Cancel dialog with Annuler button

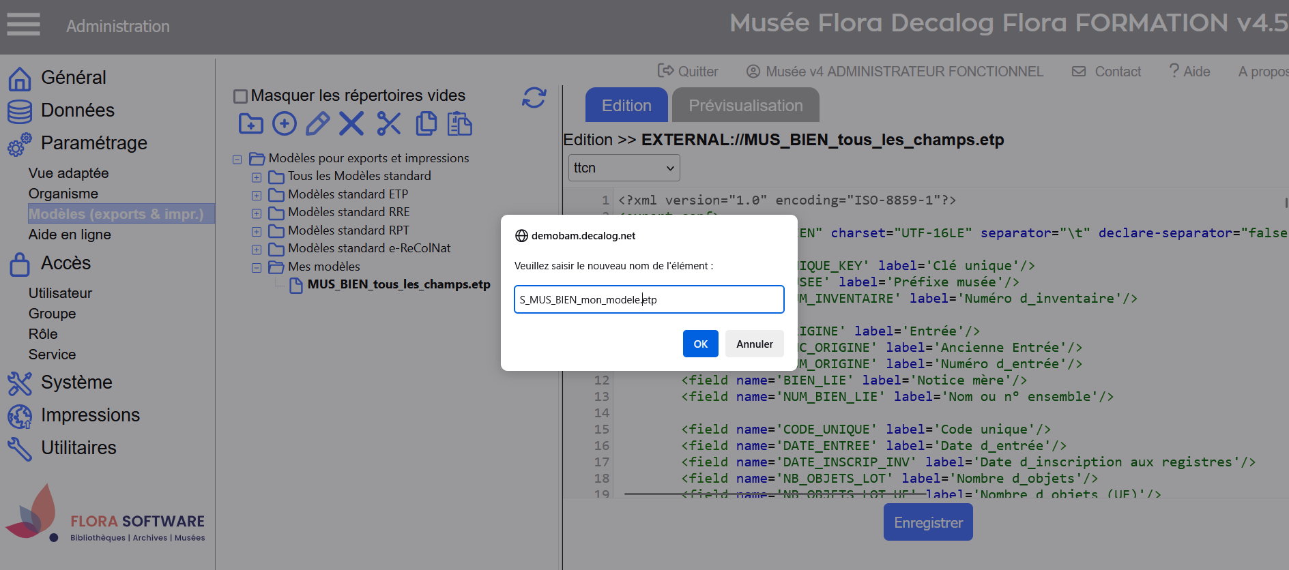pyautogui.click(x=754, y=344)
